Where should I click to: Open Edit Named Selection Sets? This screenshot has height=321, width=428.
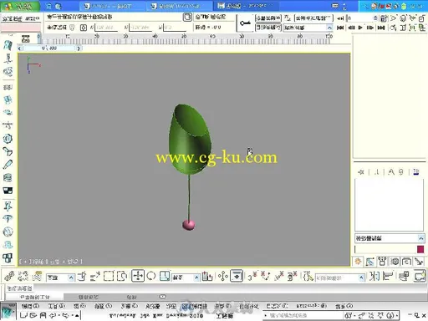[308, 277]
